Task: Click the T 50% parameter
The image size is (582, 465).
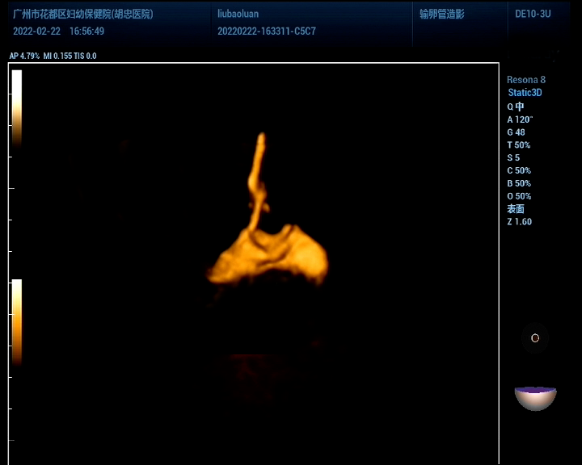Action: [518, 145]
